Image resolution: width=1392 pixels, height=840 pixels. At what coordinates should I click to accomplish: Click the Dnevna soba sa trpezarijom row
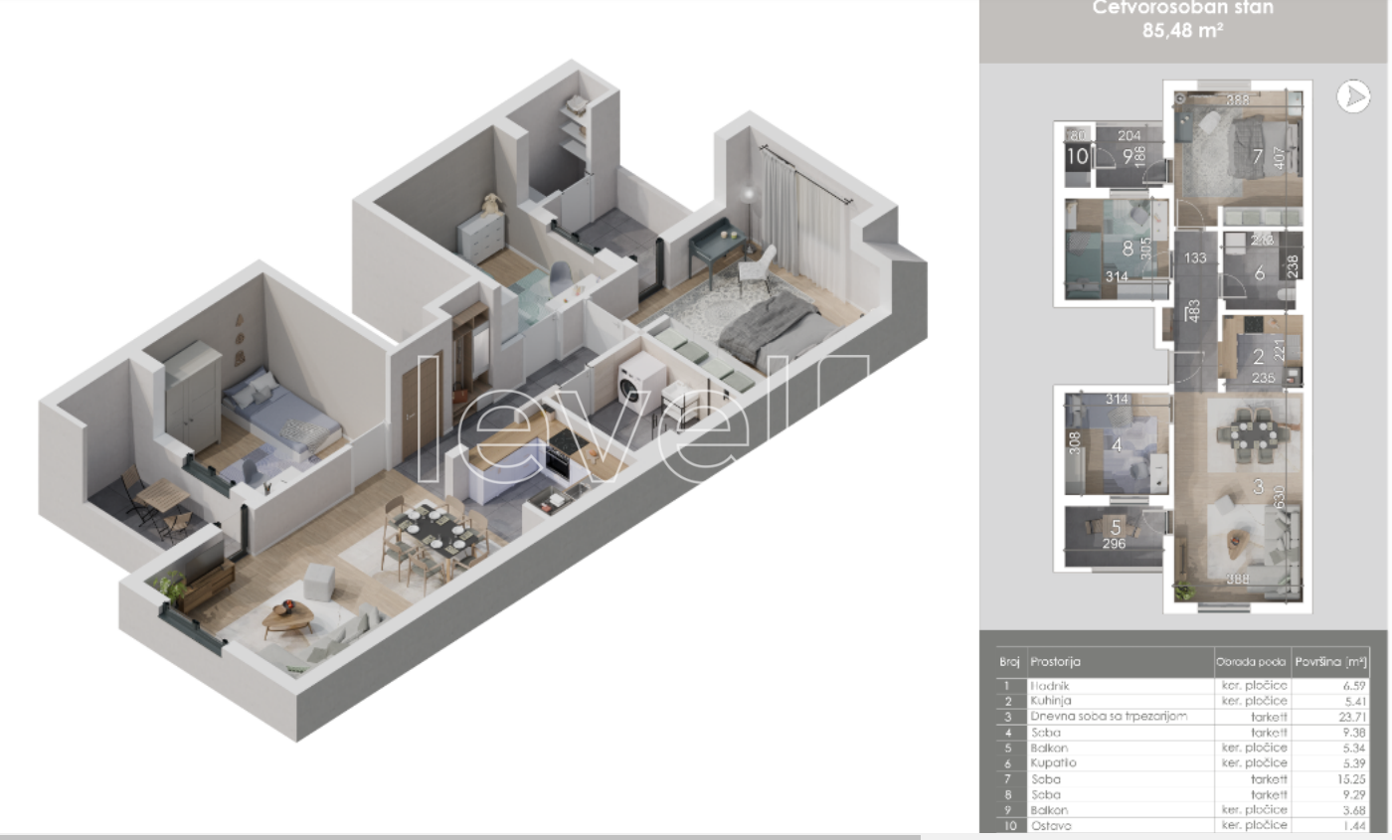click(x=1182, y=717)
